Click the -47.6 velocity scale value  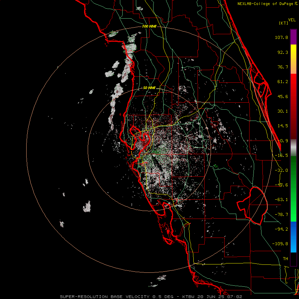click(281, 185)
